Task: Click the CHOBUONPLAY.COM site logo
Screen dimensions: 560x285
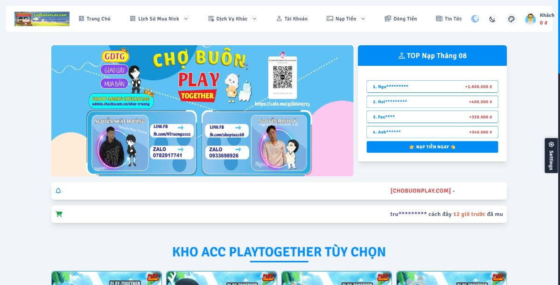Action: point(42,19)
